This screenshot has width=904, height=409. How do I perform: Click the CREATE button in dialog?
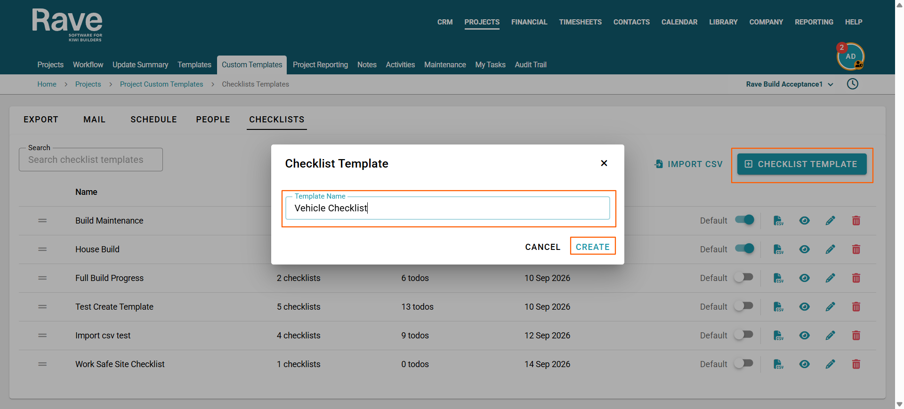pyautogui.click(x=593, y=247)
